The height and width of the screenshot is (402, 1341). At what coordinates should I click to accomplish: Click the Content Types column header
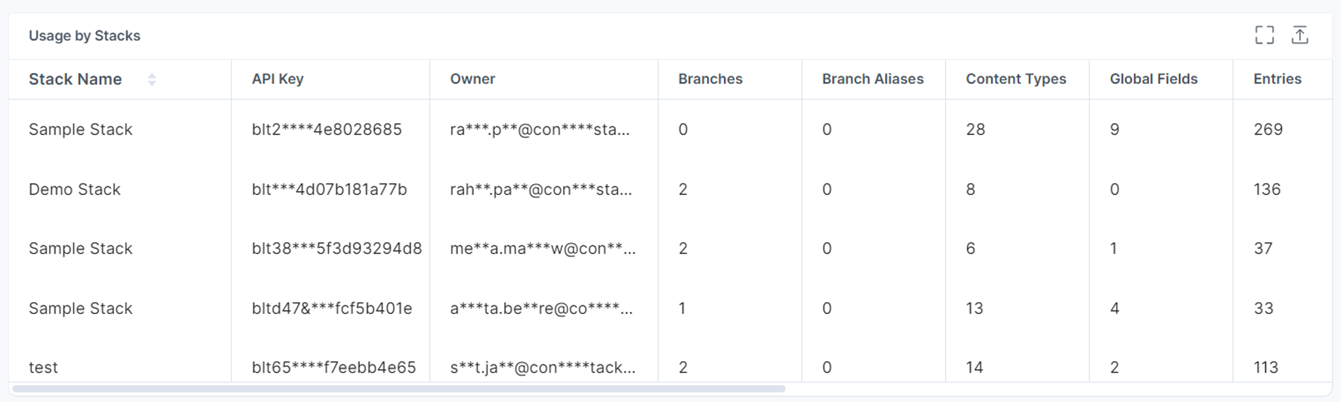(1016, 79)
